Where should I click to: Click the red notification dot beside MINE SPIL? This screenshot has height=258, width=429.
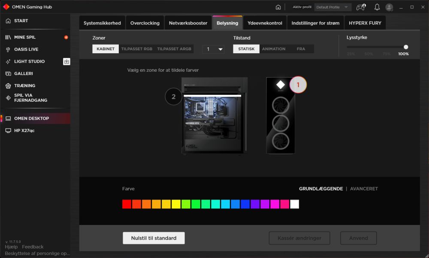pos(66,37)
